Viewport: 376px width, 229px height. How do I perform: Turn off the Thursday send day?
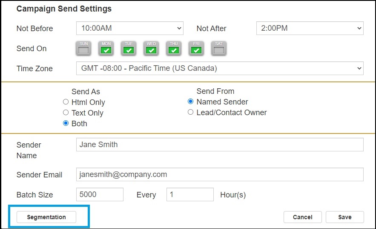(x=174, y=49)
